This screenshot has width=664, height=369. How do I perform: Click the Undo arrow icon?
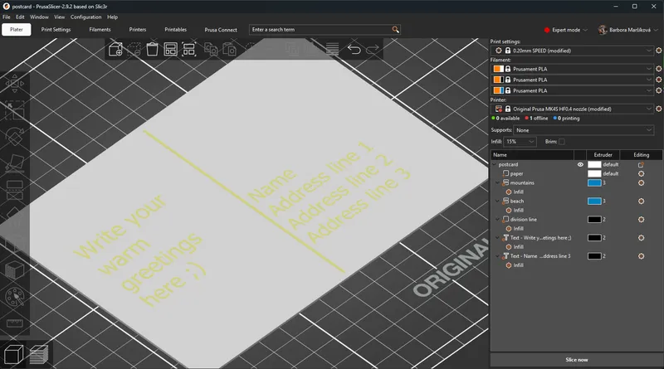coord(354,50)
